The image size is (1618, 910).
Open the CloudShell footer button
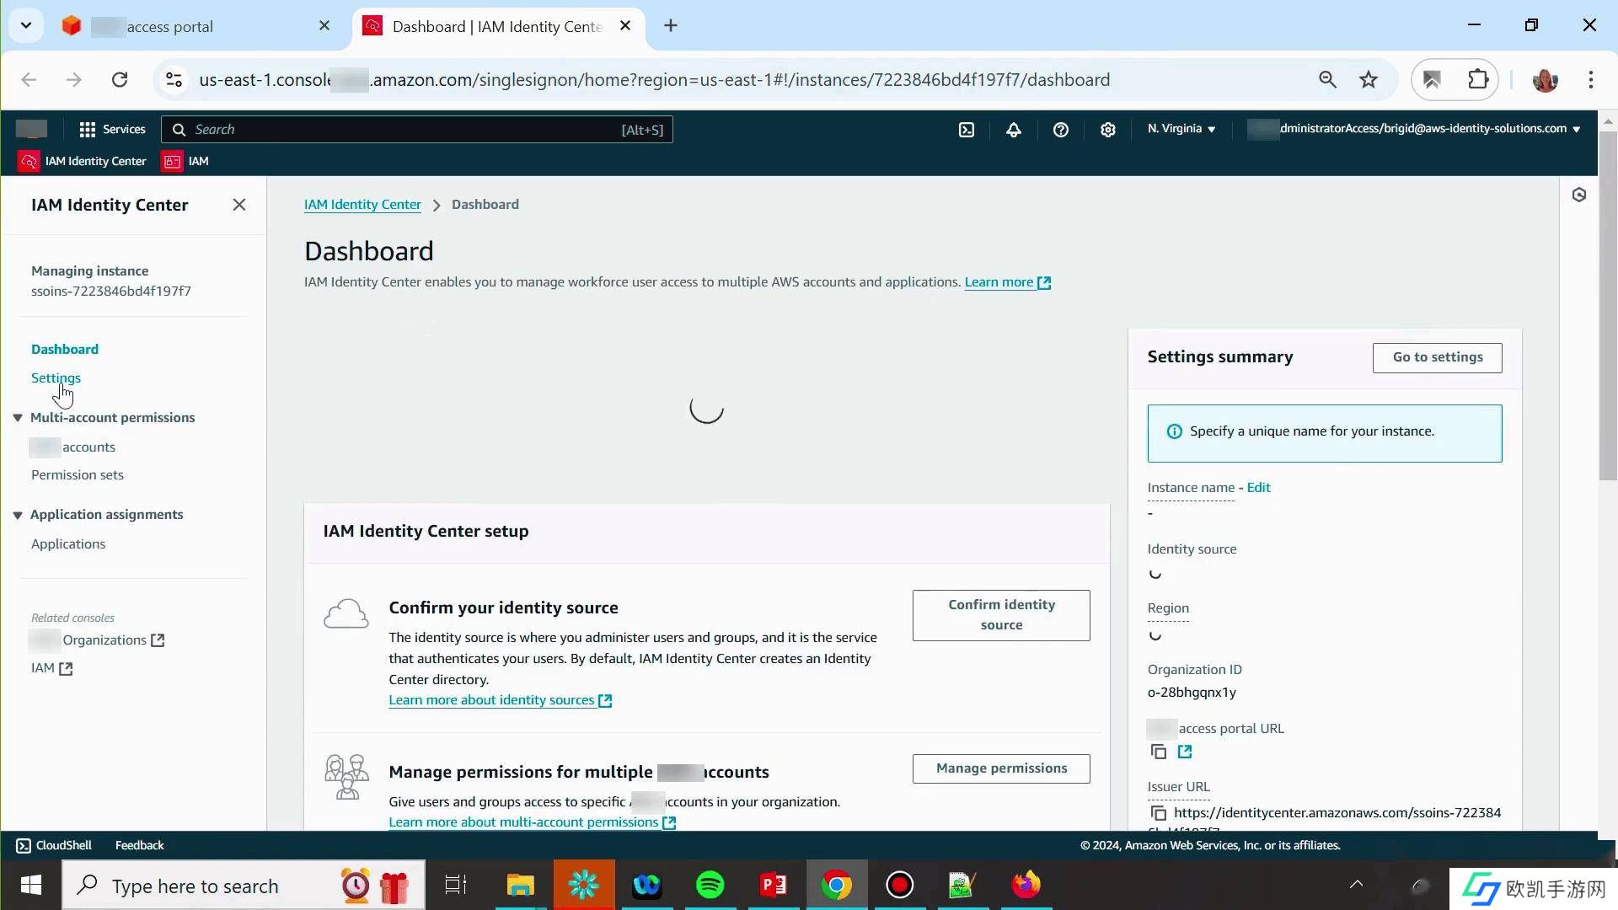(x=54, y=845)
